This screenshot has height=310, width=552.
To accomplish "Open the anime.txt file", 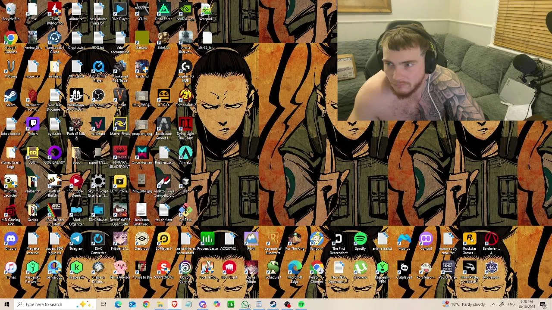I will [76, 12].
